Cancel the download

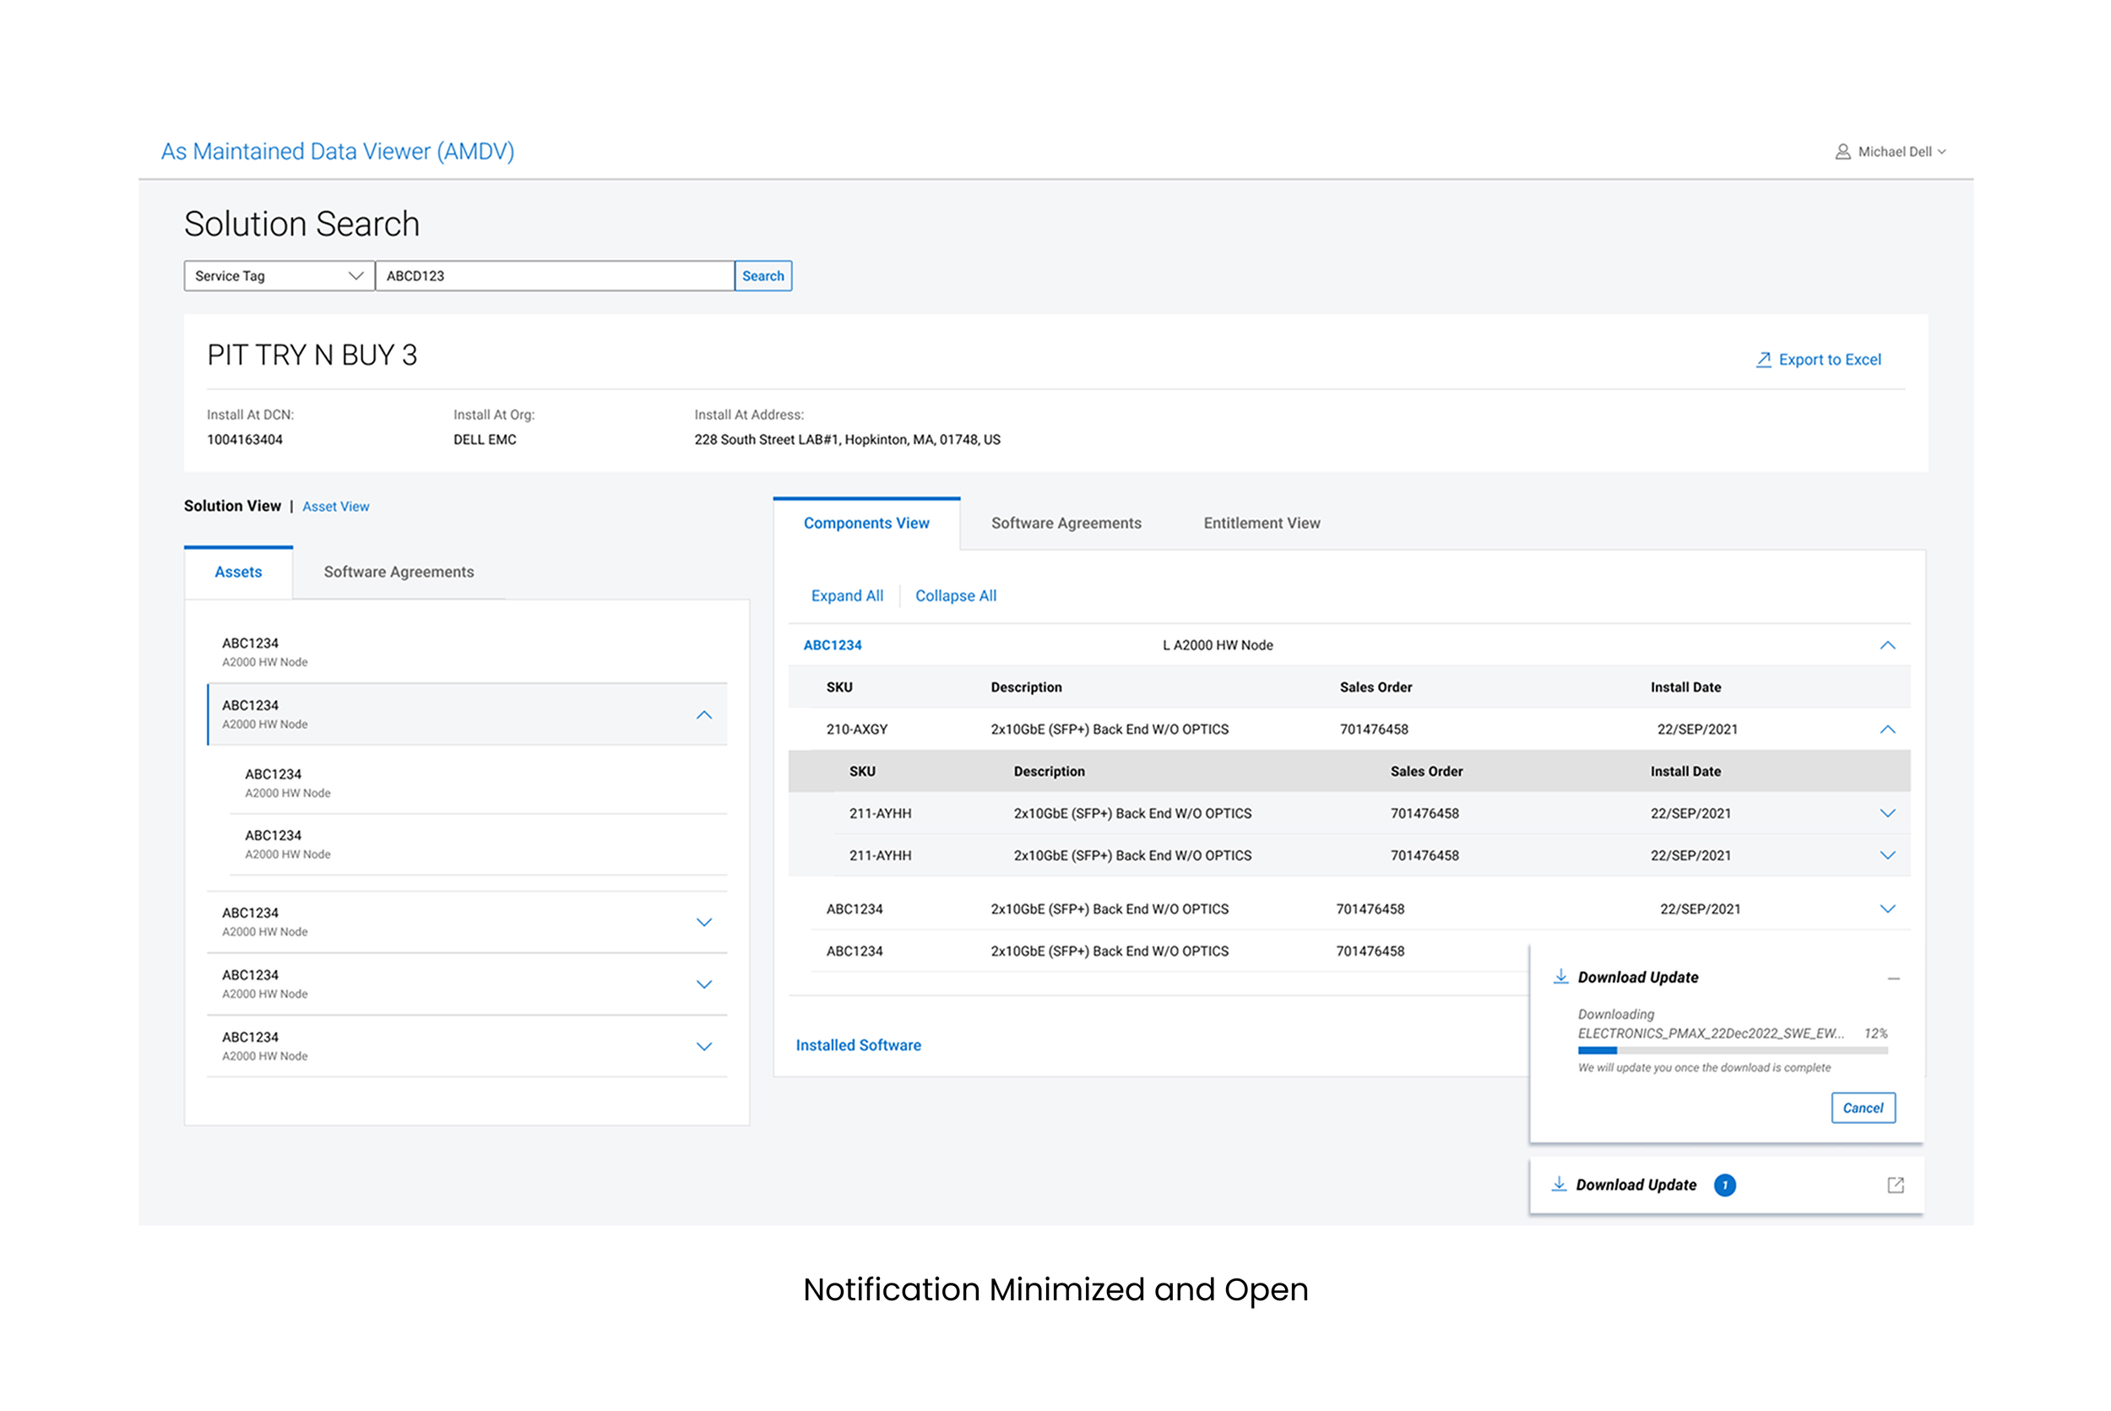(x=1863, y=1108)
